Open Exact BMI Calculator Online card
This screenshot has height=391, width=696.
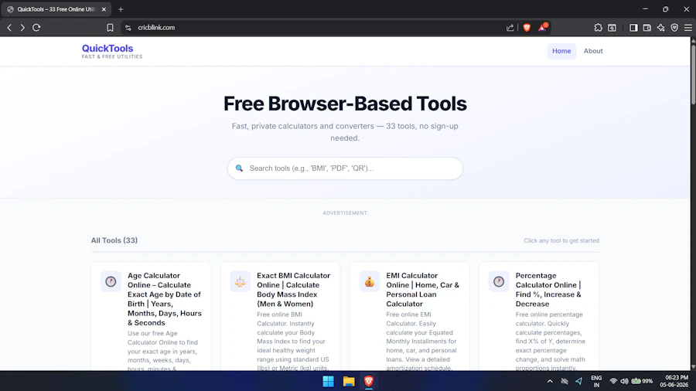pos(280,317)
